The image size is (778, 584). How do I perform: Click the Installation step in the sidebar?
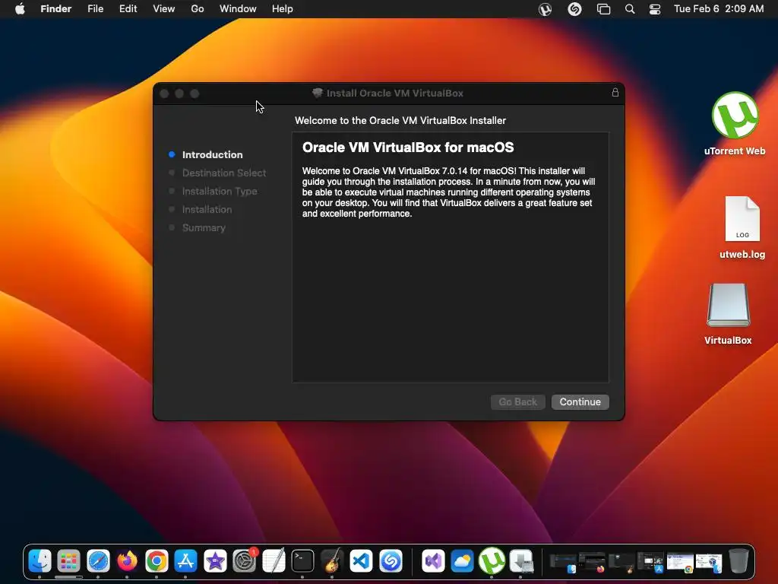pyautogui.click(x=207, y=210)
